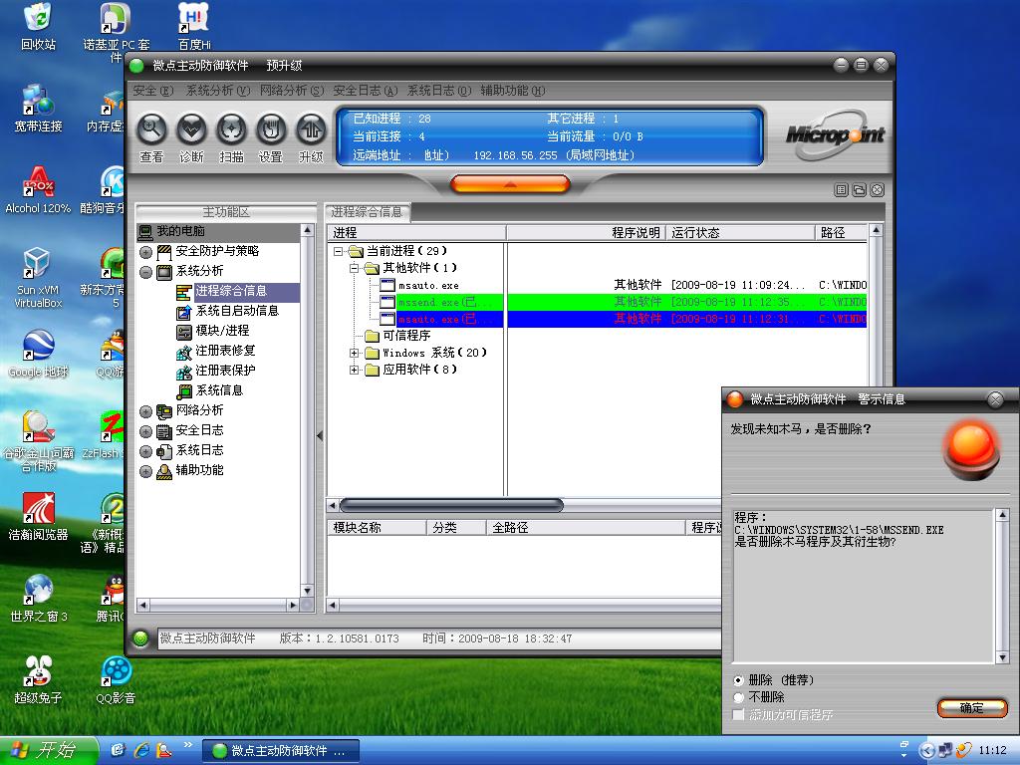Toggle 添加为可信程序 checkbox
This screenshot has height=765, width=1020.
738,715
